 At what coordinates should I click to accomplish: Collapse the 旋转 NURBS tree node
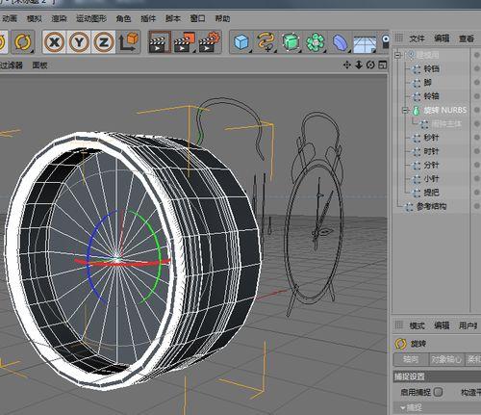click(x=405, y=110)
